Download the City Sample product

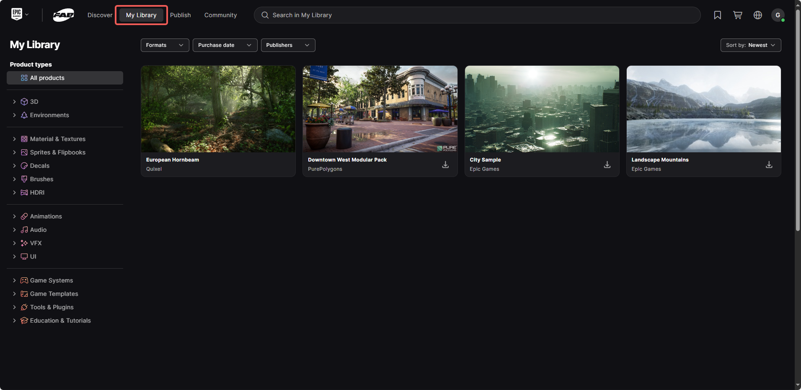pos(607,164)
